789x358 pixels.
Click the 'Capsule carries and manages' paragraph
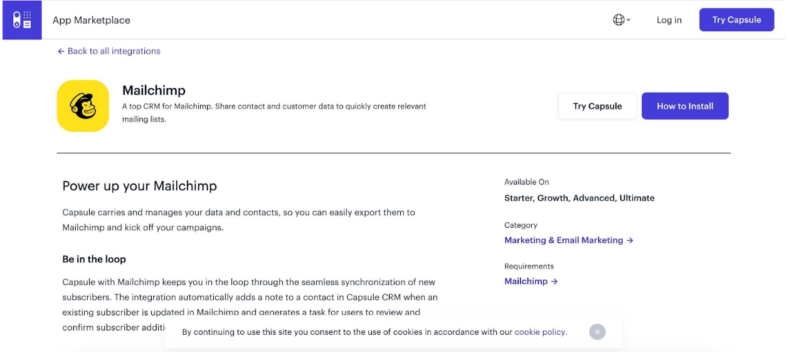(239, 220)
